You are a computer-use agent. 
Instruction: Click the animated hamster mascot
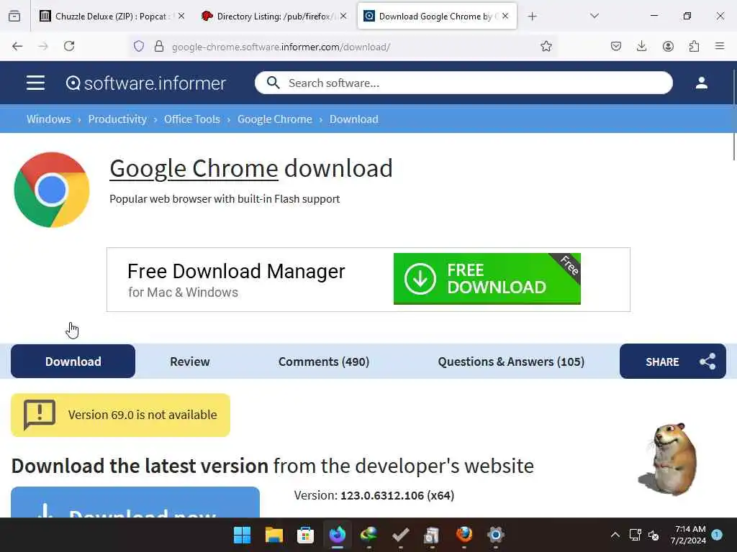coord(667,458)
